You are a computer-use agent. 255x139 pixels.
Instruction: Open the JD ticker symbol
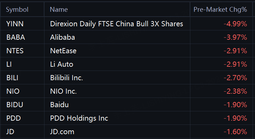(x=10, y=132)
